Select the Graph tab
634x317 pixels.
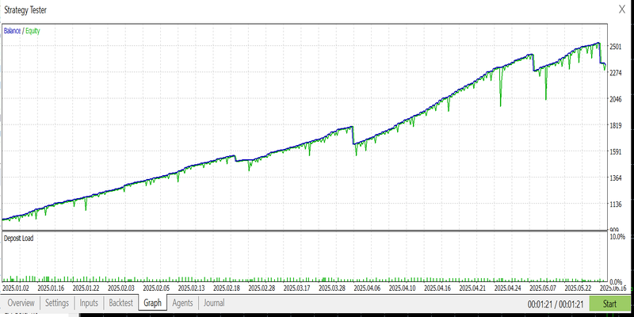pos(152,303)
